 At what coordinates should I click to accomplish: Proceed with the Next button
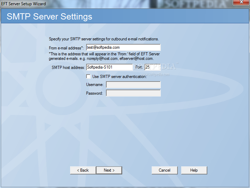tap(109, 170)
